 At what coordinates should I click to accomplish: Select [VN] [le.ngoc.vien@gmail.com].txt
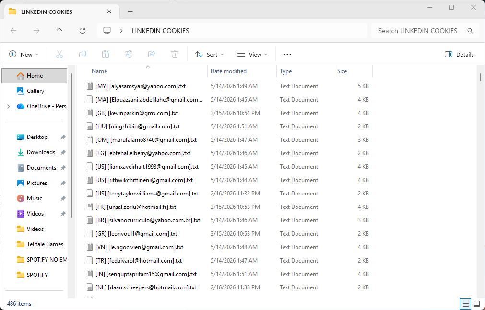pyautogui.click(x=135, y=247)
